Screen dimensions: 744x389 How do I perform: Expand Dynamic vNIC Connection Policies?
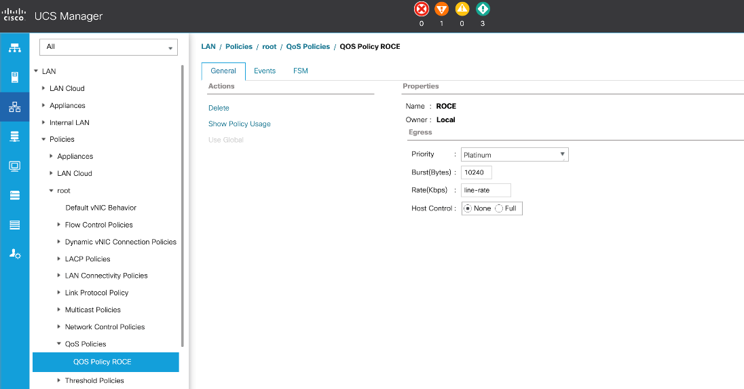point(59,242)
